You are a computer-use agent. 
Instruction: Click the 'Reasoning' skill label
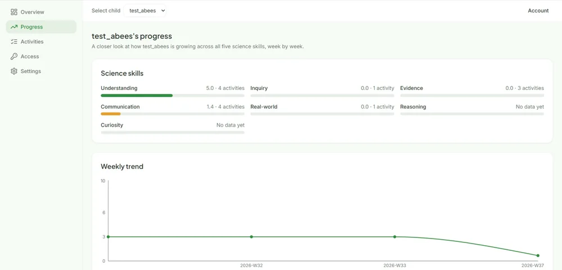tap(413, 107)
